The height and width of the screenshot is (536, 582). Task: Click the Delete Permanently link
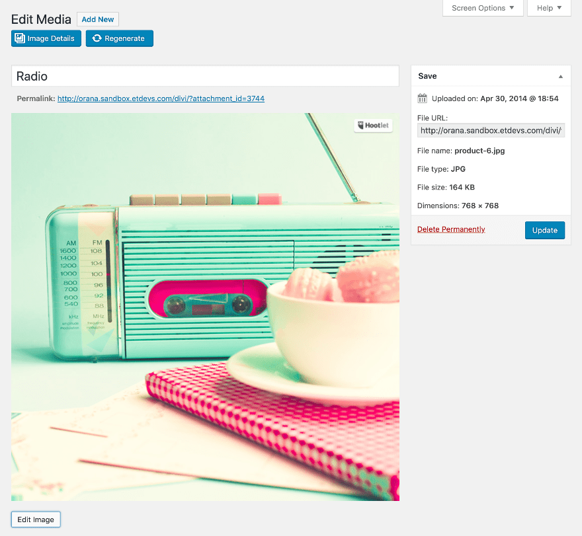[x=451, y=229]
